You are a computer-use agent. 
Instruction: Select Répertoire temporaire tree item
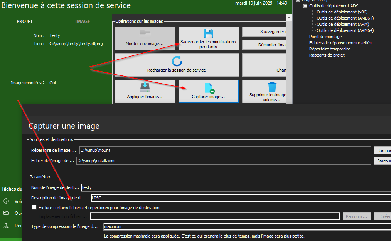click(330, 49)
